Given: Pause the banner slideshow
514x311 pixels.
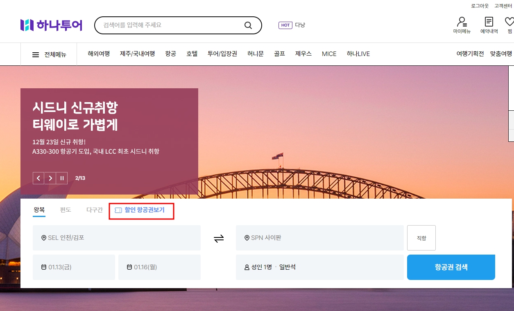Looking at the screenshot, I should click(x=62, y=178).
